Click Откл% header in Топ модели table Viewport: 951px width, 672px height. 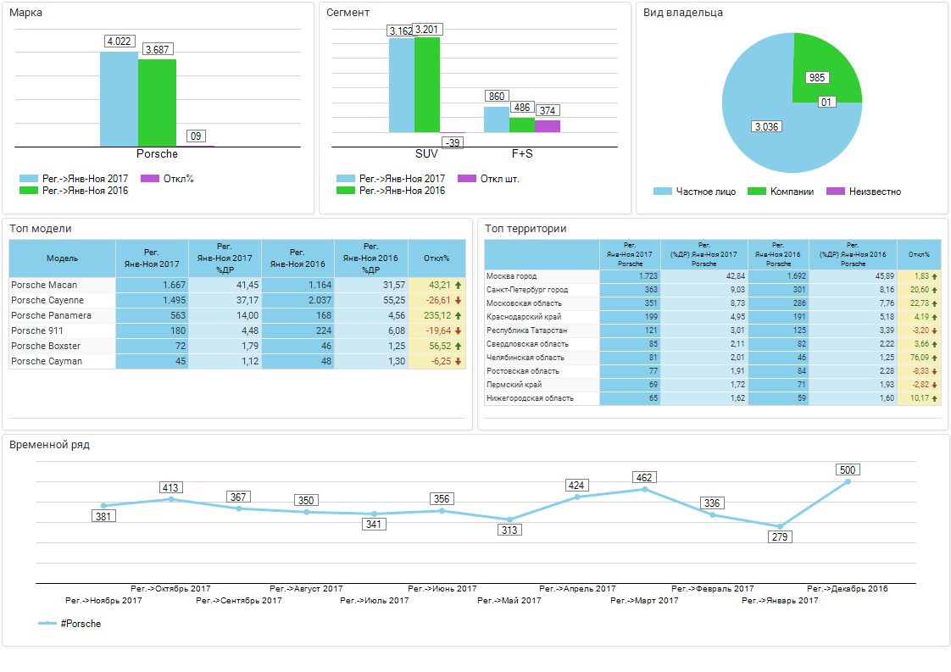437,258
